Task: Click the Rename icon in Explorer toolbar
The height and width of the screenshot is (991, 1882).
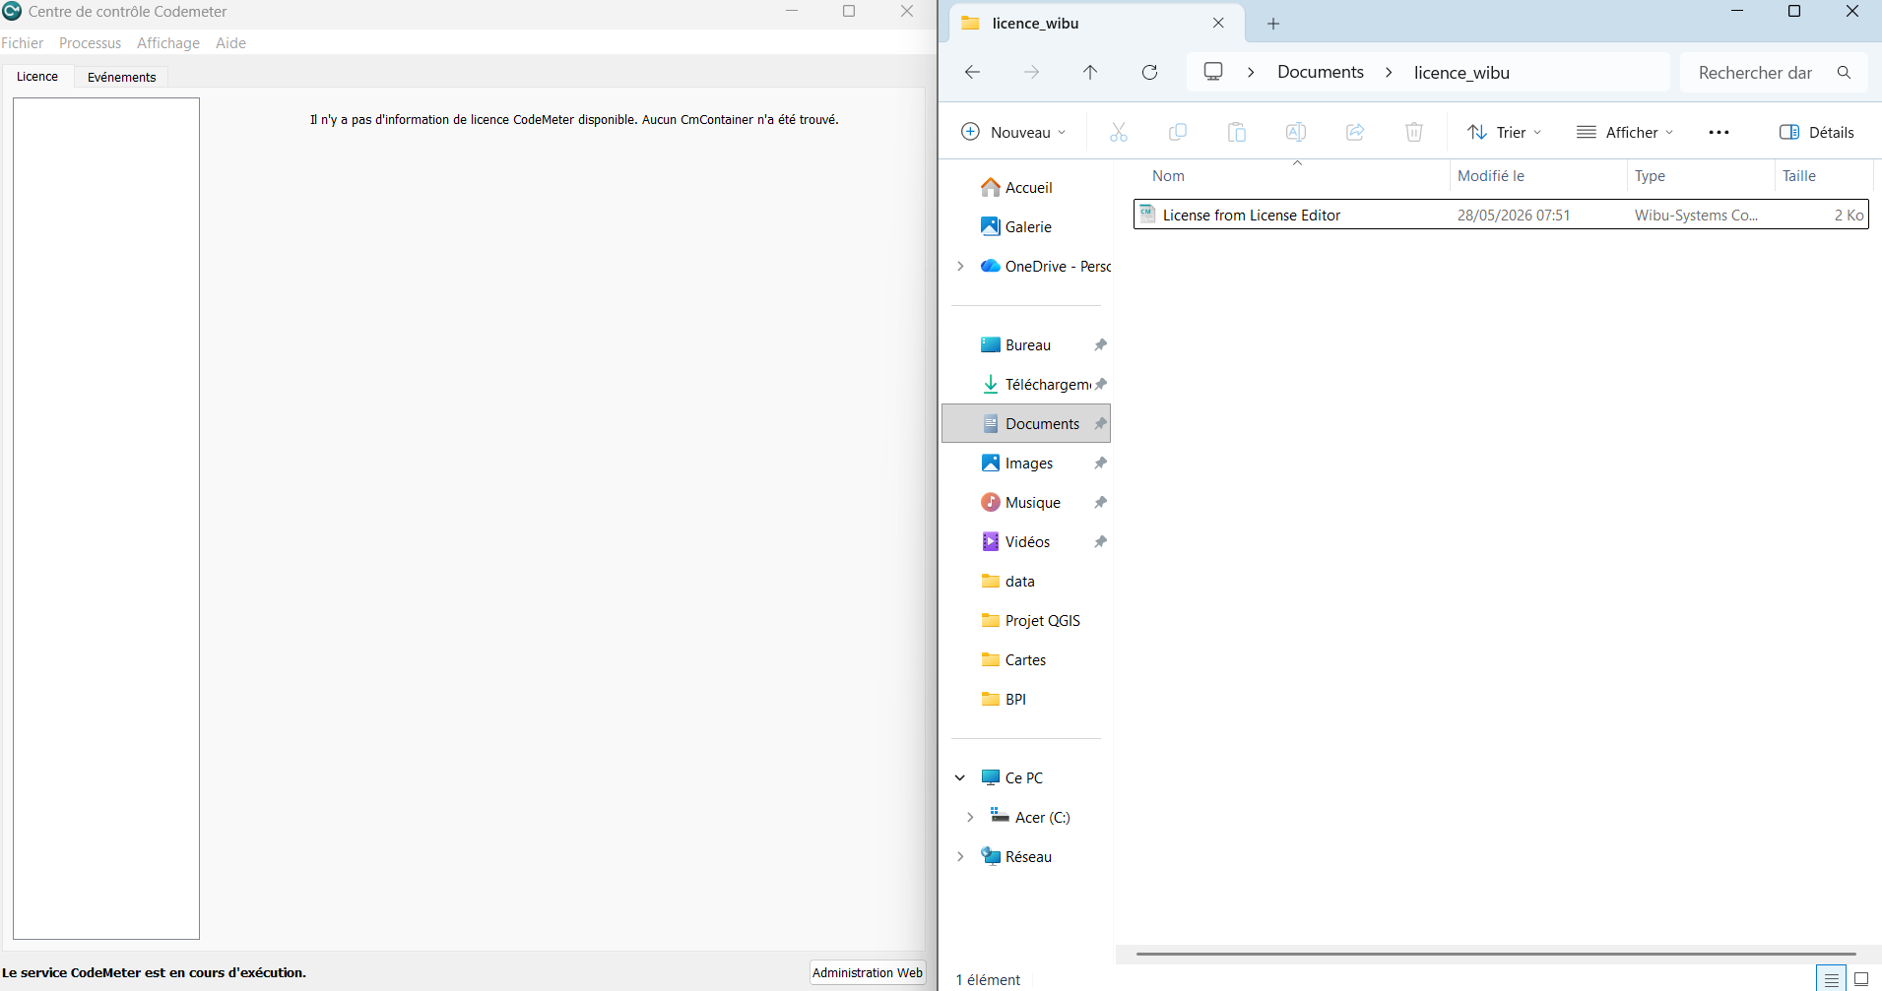Action: (1296, 132)
